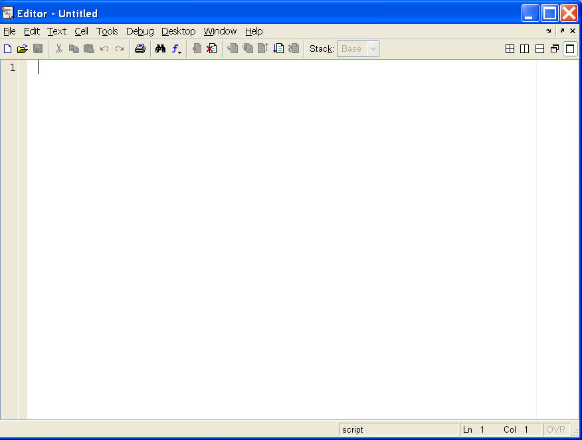Image resolution: width=582 pixels, height=440 pixels.
Task: Float documents using the cascaded windows icon
Action: [555, 49]
